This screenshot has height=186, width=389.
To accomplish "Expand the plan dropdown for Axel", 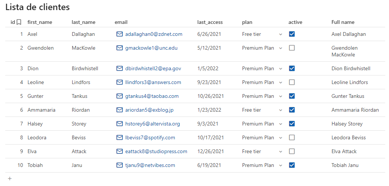I will [280, 34].
